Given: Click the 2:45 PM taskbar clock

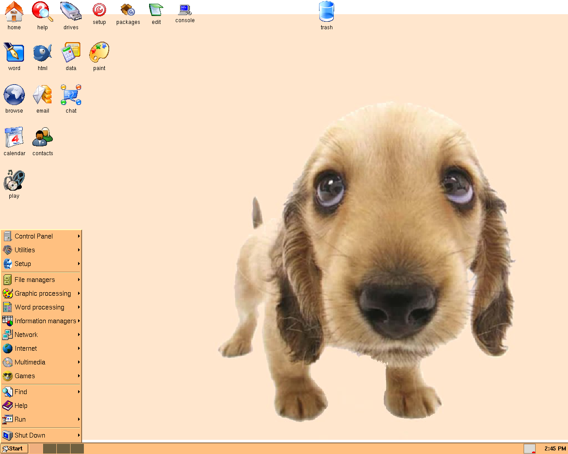Looking at the screenshot, I should coord(555,449).
